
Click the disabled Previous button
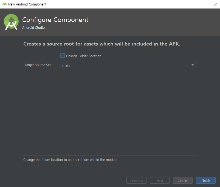click(x=136, y=180)
